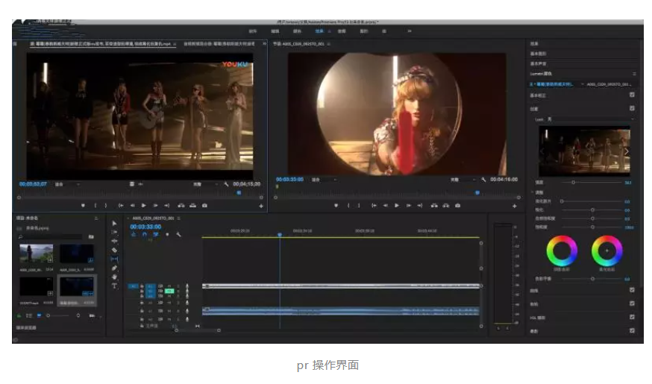Mark In point in Source monitor
Screen dimensions: 652x384
point(95,205)
